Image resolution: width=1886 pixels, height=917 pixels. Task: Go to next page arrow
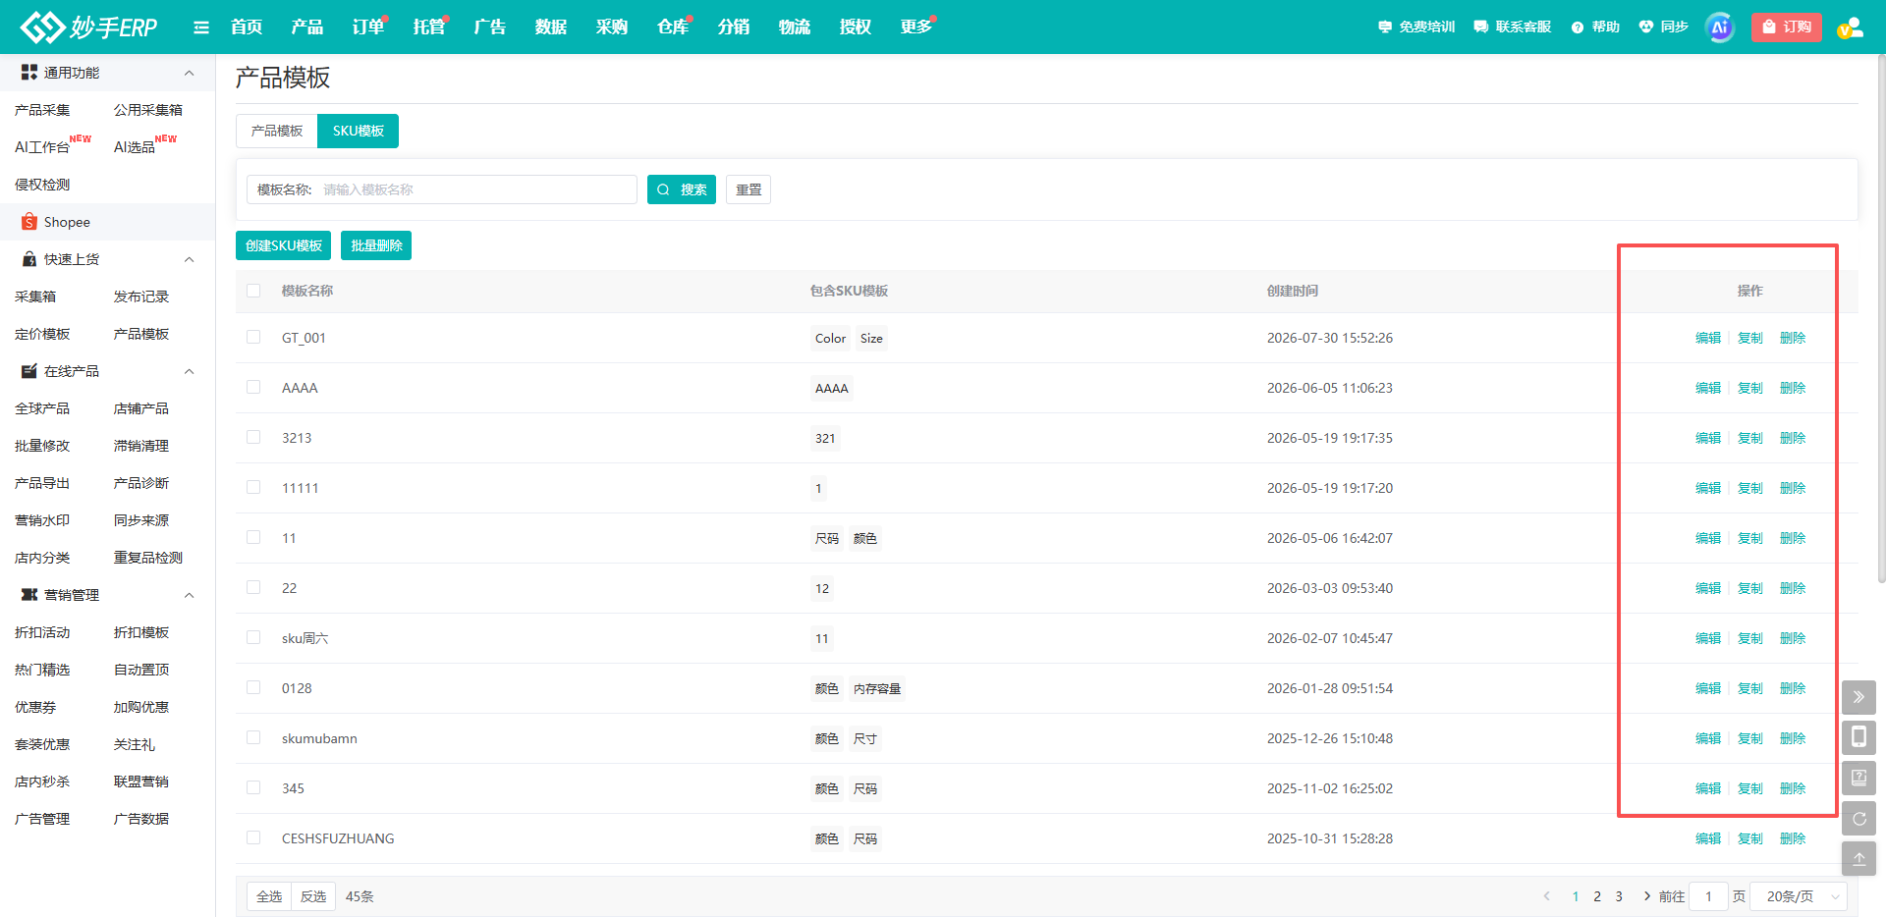click(x=1646, y=896)
